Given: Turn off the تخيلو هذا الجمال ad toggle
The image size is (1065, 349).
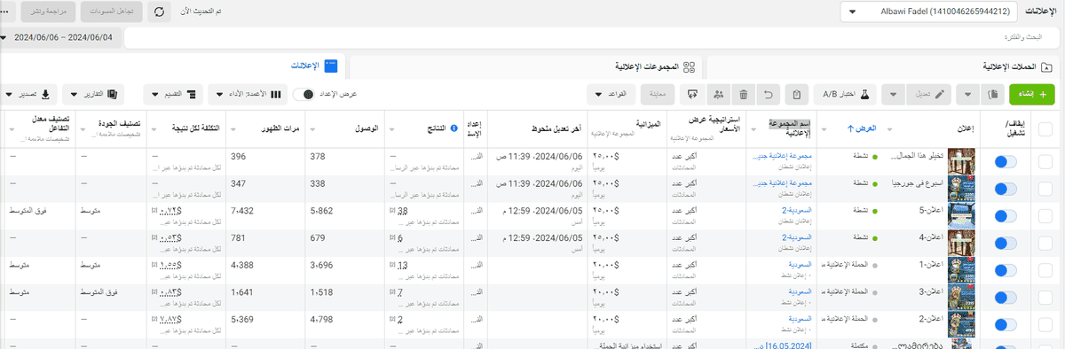Looking at the screenshot, I should 1006,162.
